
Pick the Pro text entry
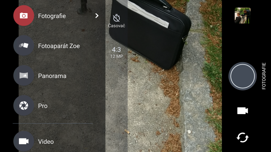click(43, 106)
